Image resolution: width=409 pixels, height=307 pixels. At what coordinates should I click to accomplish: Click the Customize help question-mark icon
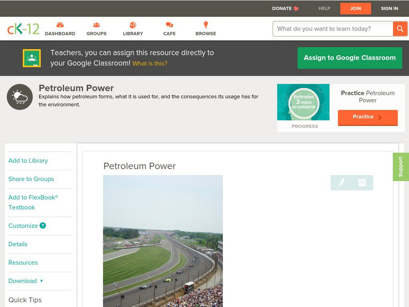coord(43,226)
